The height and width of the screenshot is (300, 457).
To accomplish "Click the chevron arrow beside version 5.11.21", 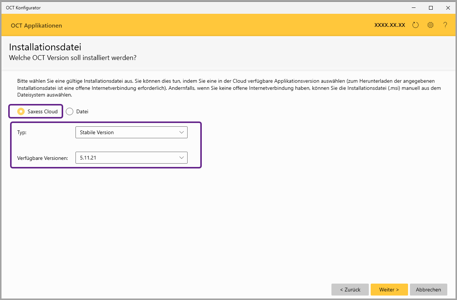I will pyautogui.click(x=182, y=158).
